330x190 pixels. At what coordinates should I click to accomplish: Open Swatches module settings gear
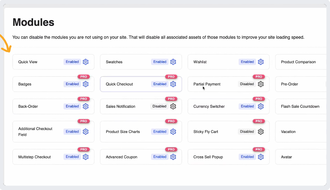173,62
